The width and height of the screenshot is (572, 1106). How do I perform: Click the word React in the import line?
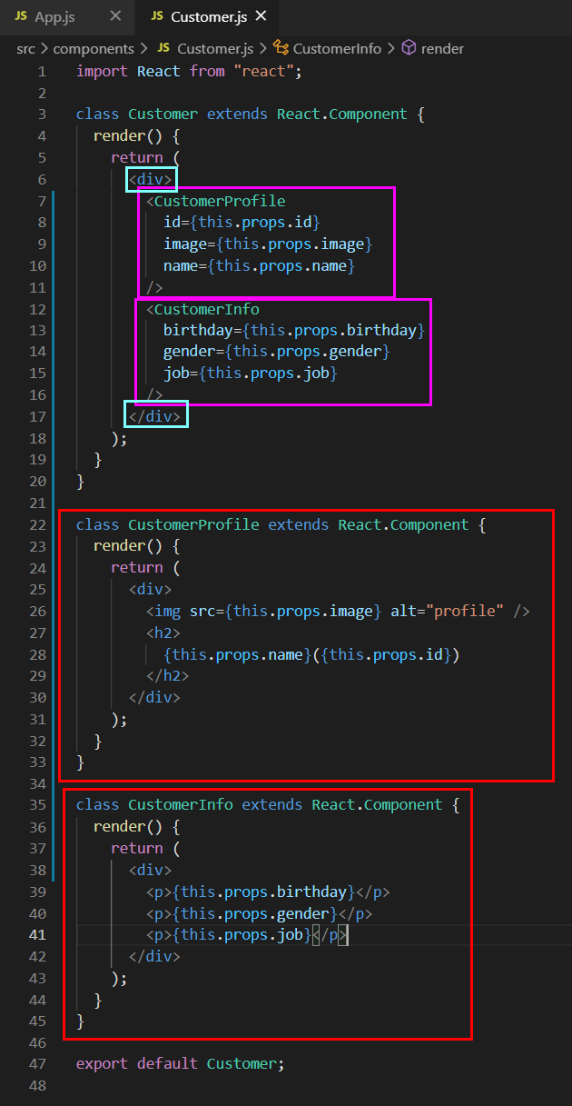click(159, 71)
